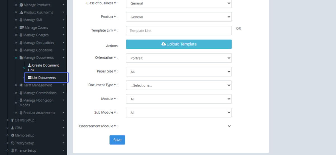Open the Manage Commissions menu item
Image resolution: width=336 pixels, height=155 pixels.
tap(40, 93)
